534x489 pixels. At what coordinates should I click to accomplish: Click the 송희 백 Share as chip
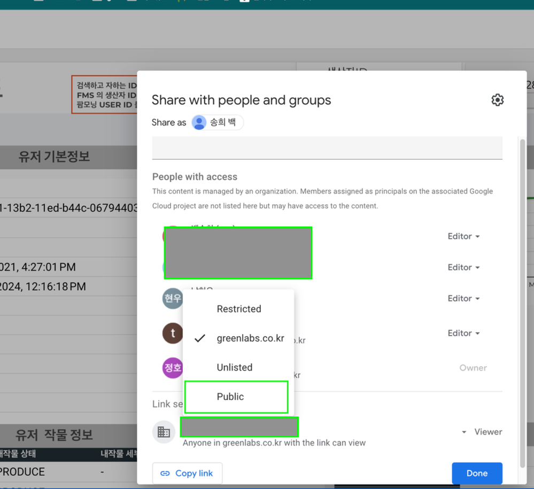[x=217, y=122]
